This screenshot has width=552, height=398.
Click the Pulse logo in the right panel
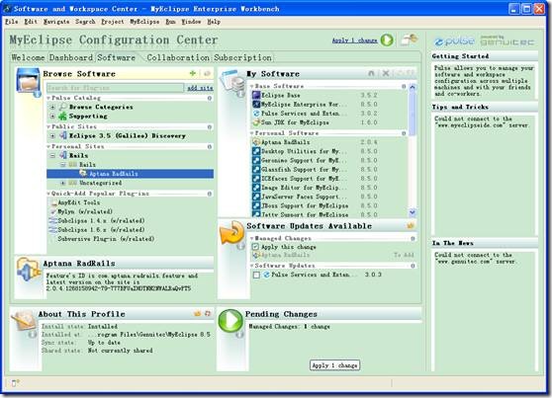454,40
